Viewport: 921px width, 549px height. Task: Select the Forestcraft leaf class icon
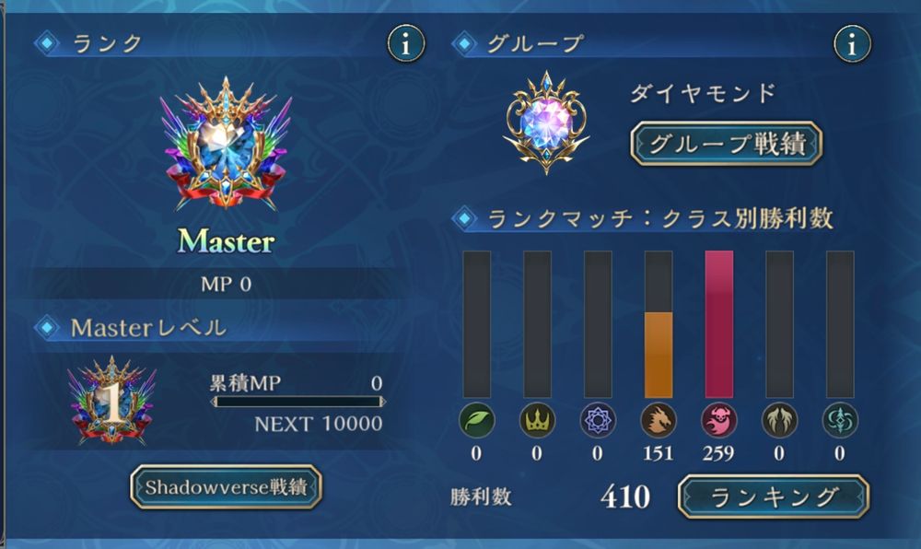click(476, 420)
